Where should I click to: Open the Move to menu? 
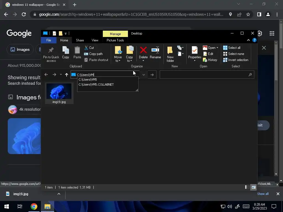(x=118, y=54)
